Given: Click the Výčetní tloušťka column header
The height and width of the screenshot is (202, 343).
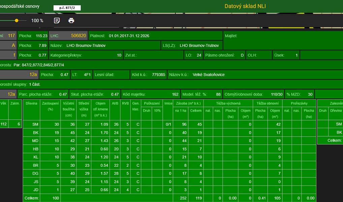Looking at the screenshot, I should pos(69,109).
